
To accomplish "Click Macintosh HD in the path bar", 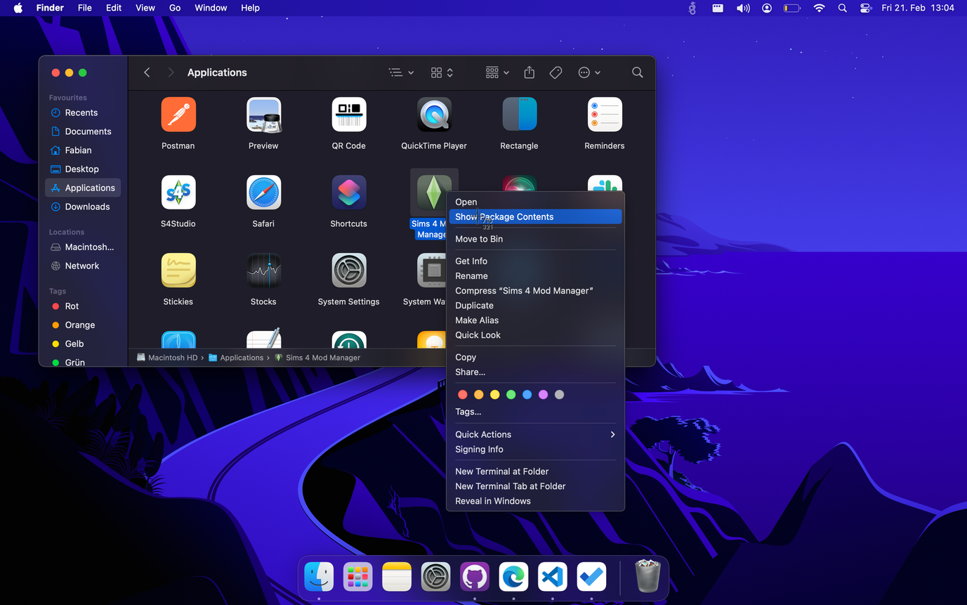I will tap(167, 358).
